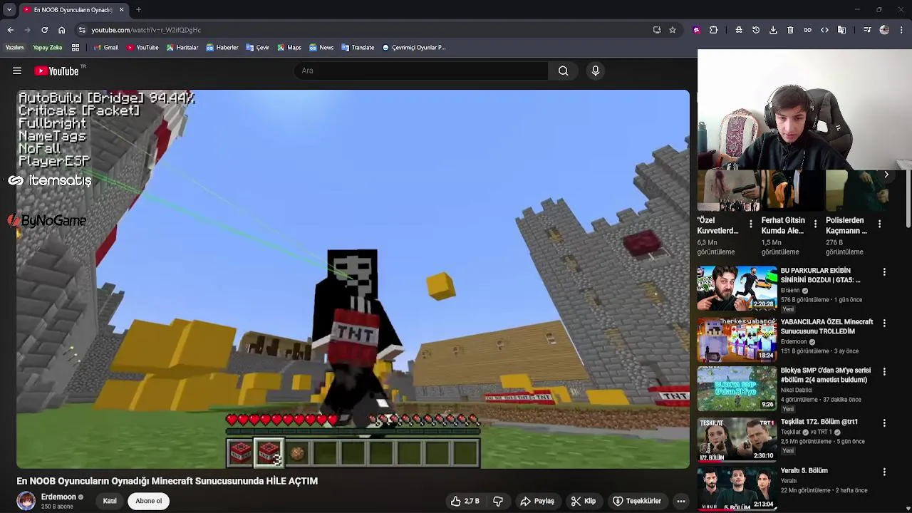
Task: Start voice search with the microphone
Action: tap(596, 71)
